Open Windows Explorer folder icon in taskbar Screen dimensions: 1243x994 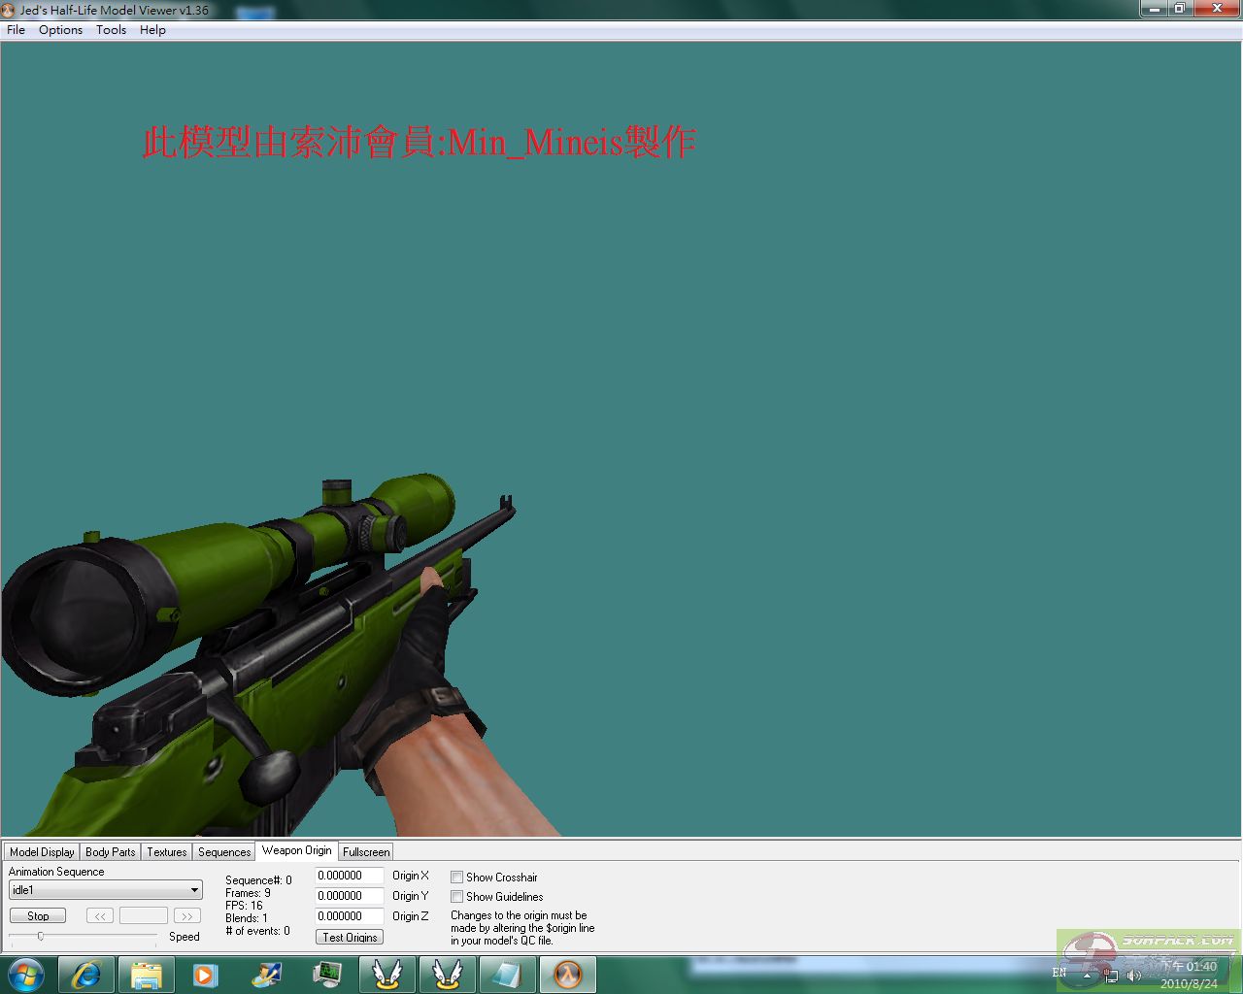[146, 975]
